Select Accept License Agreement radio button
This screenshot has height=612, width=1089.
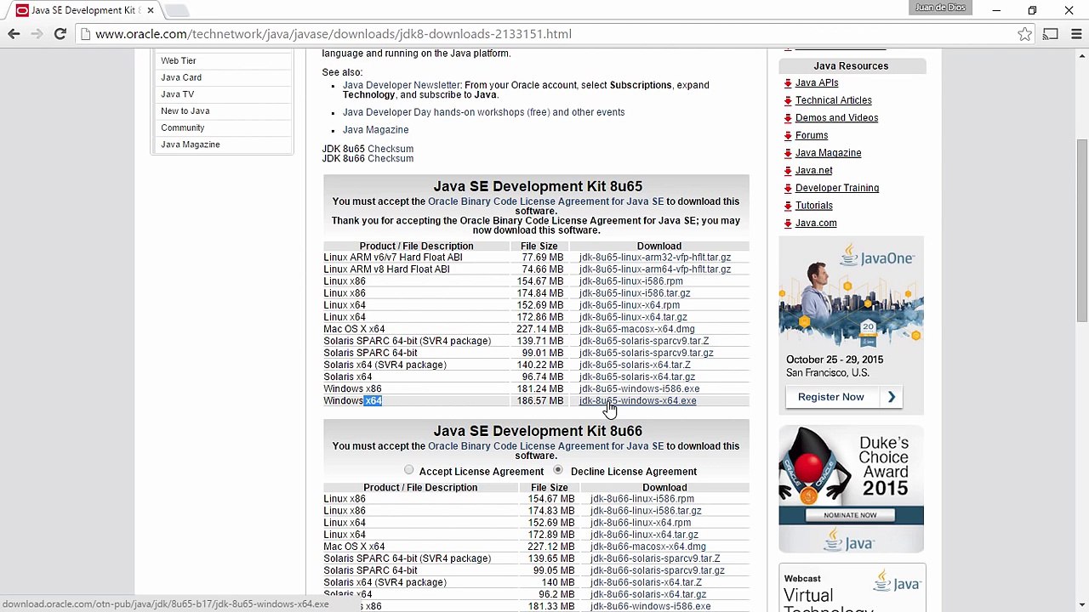pyautogui.click(x=409, y=470)
